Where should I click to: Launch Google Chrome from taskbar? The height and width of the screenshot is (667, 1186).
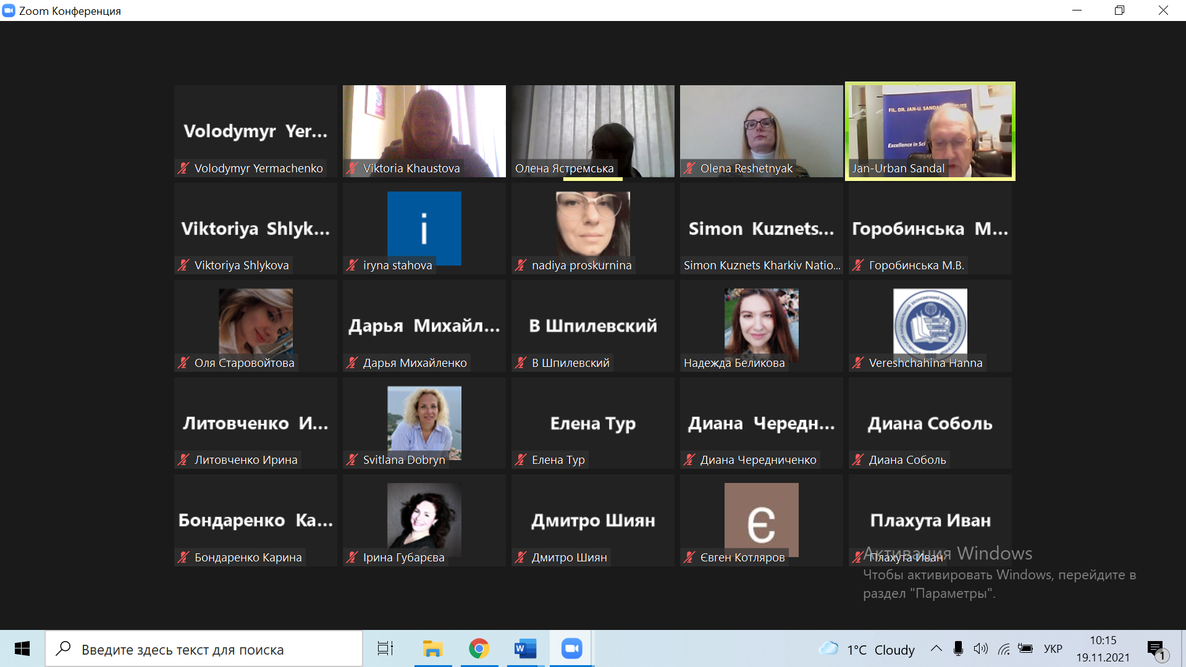pyautogui.click(x=479, y=648)
